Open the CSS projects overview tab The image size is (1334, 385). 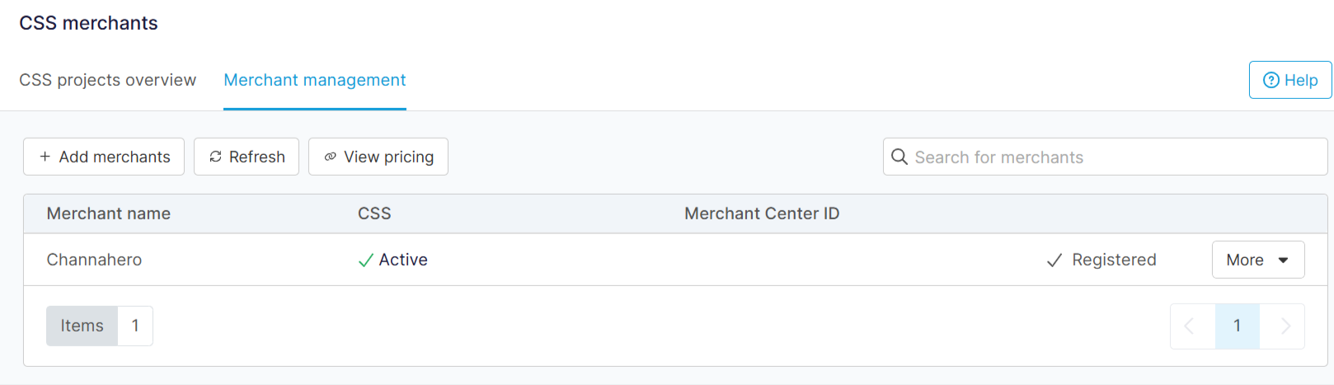click(108, 80)
